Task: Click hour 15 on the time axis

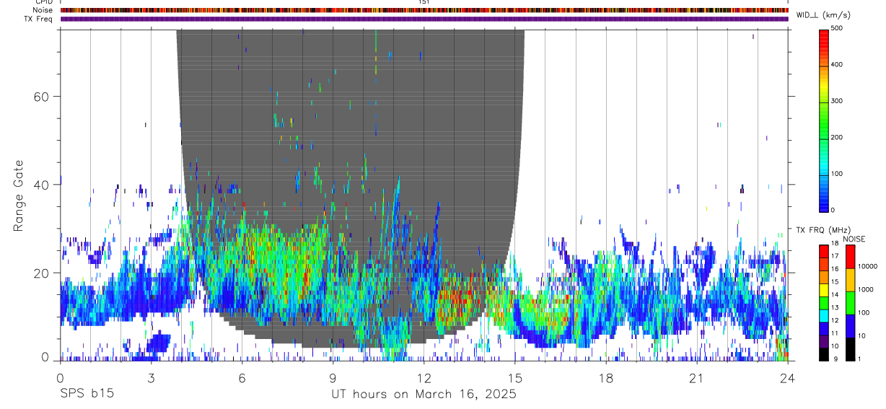Action: tap(515, 378)
